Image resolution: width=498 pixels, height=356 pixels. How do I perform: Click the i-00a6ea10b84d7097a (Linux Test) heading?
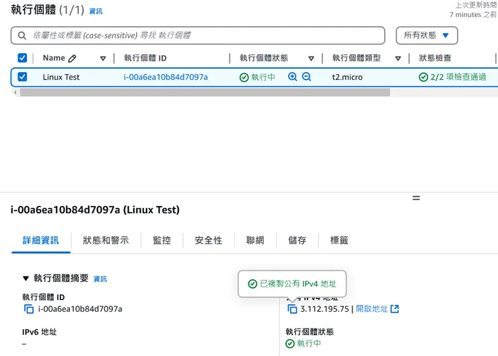95,210
